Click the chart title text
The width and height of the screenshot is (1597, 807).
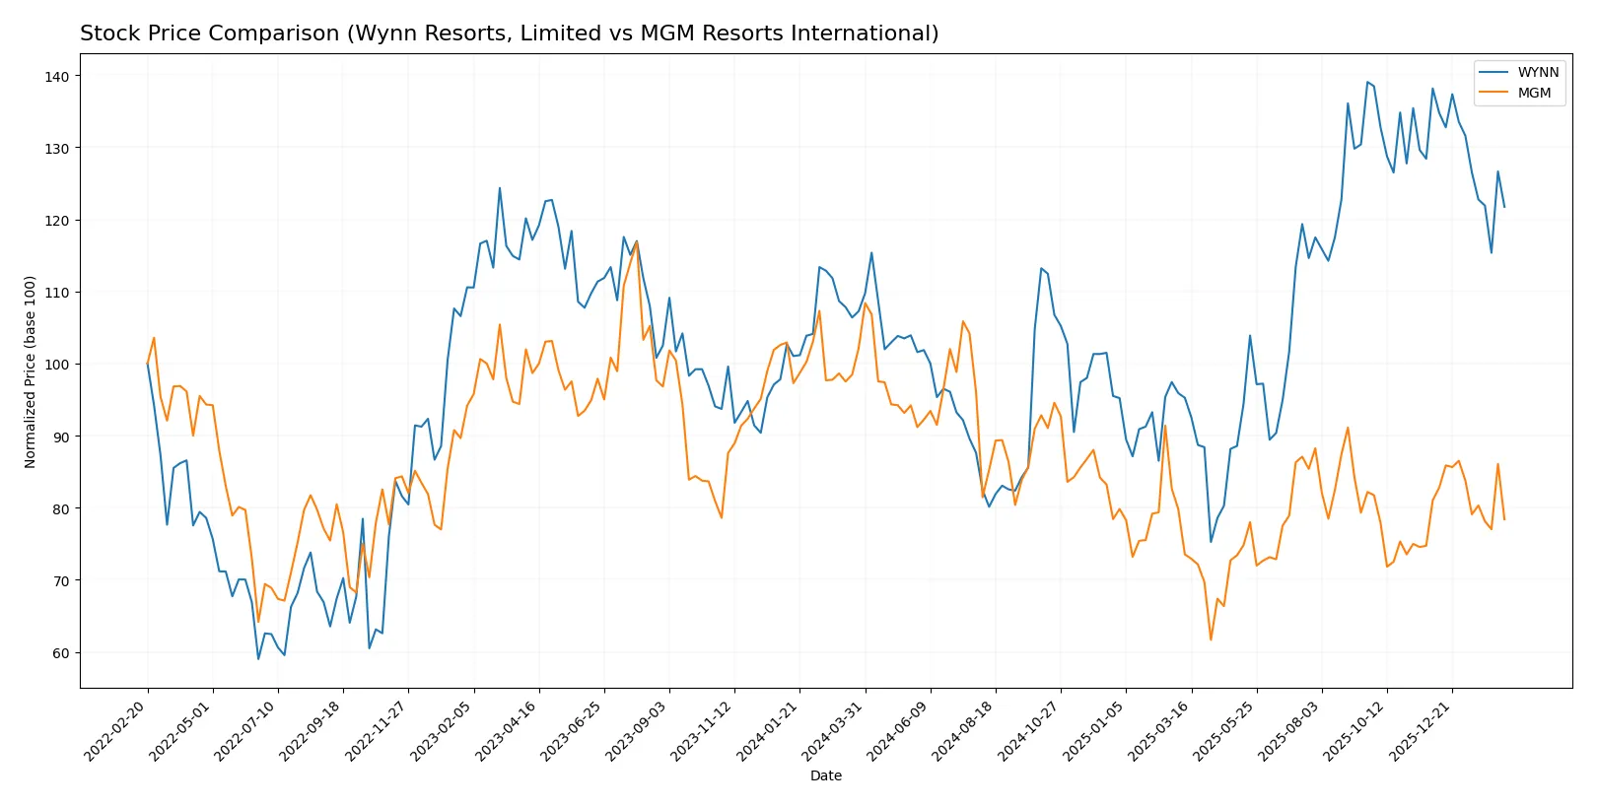pos(509,34)
